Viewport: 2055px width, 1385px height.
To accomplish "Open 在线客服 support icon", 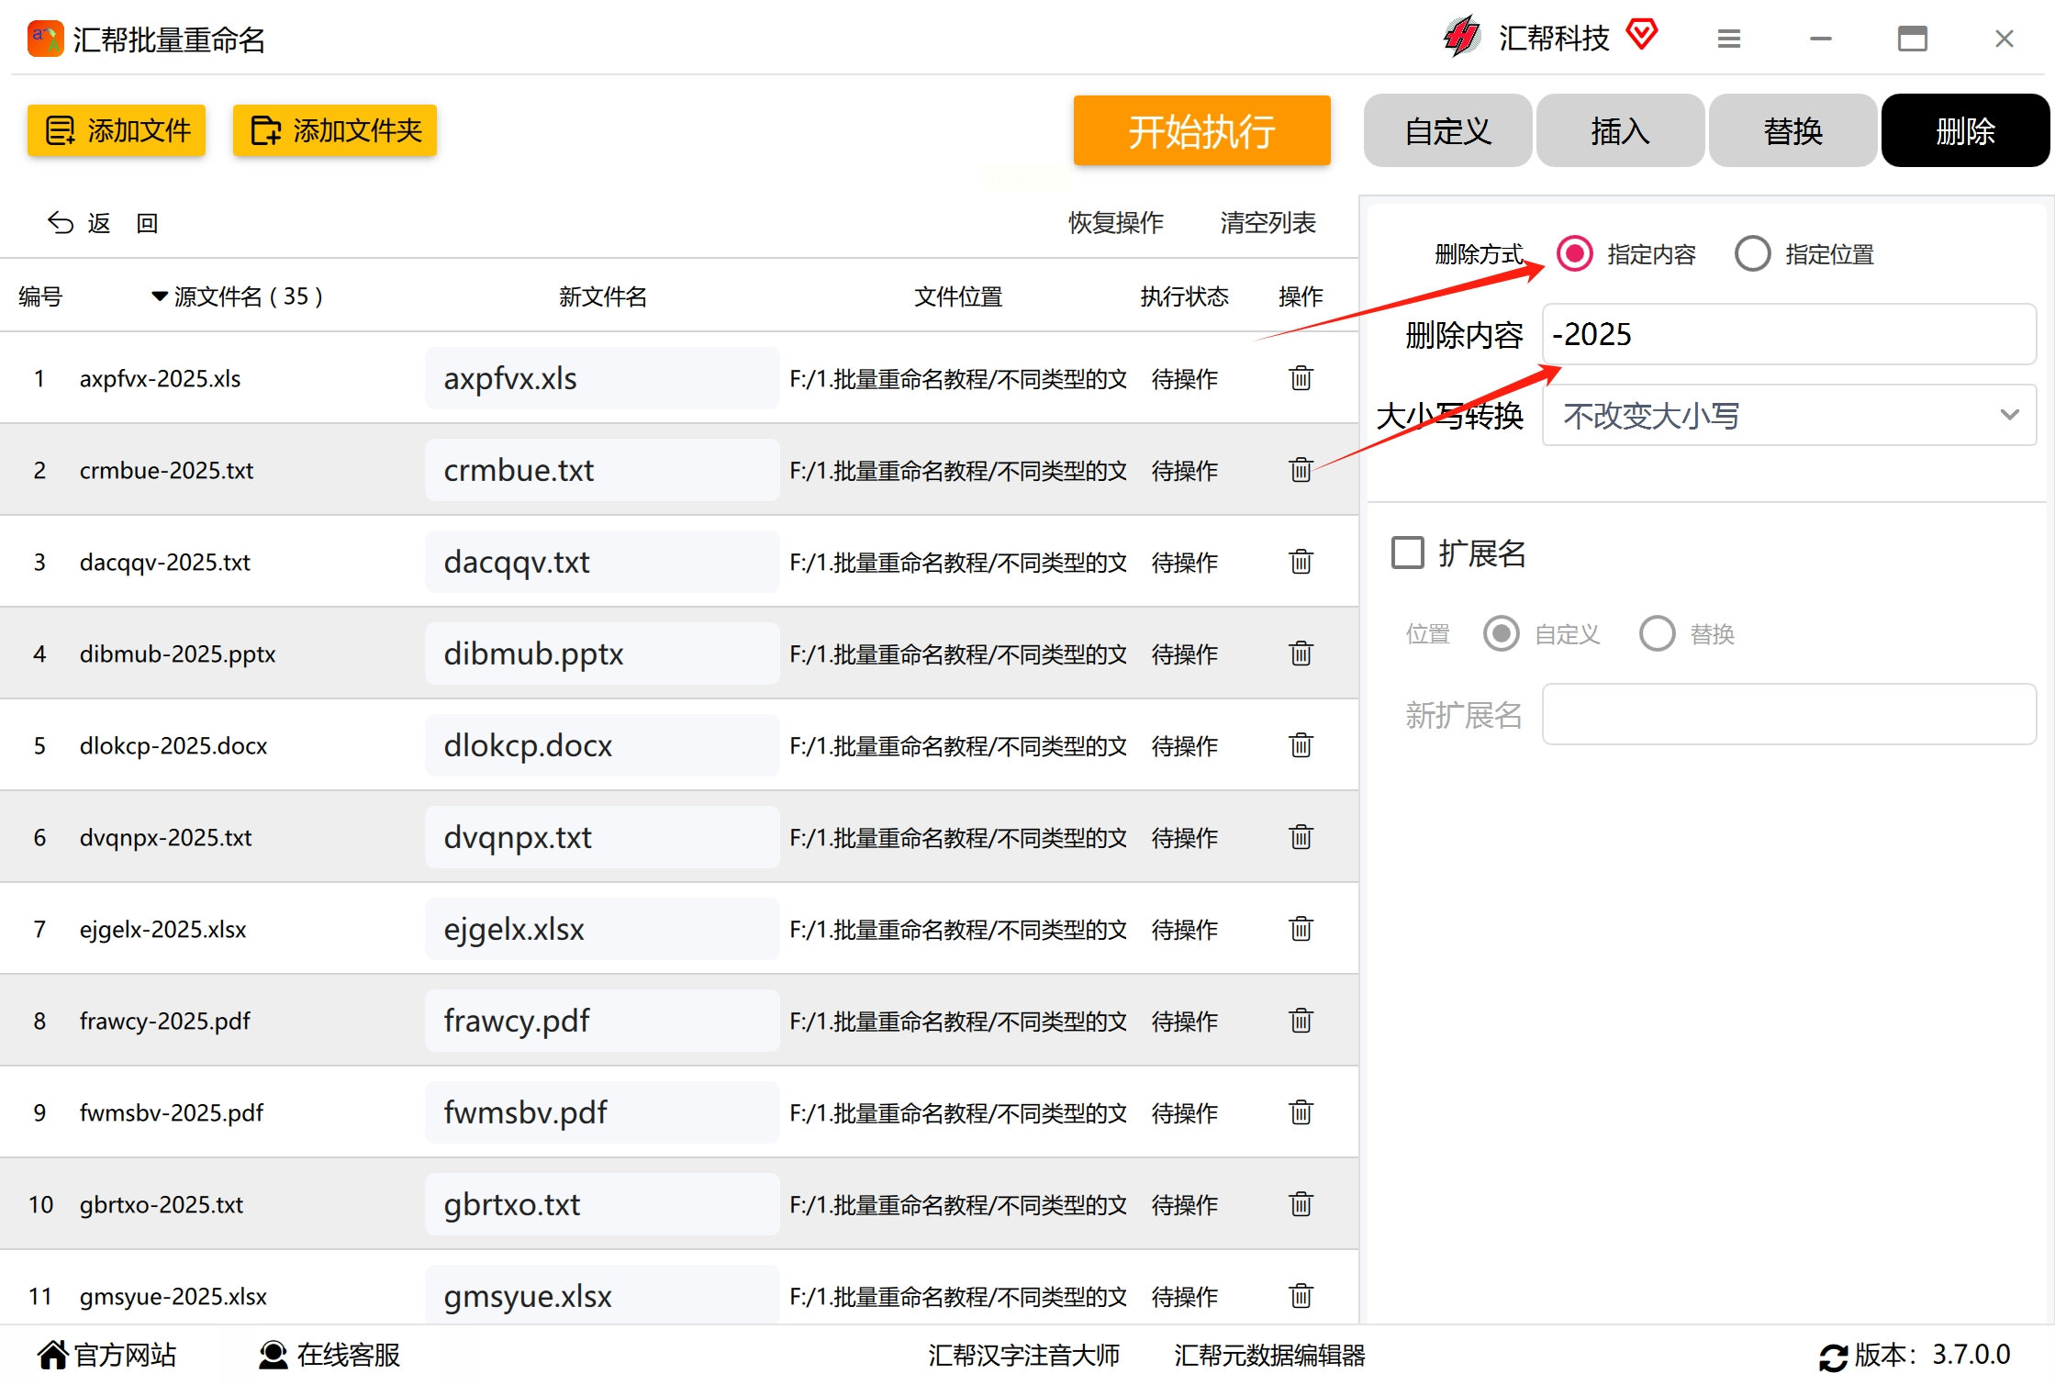I will (272, 1355).
